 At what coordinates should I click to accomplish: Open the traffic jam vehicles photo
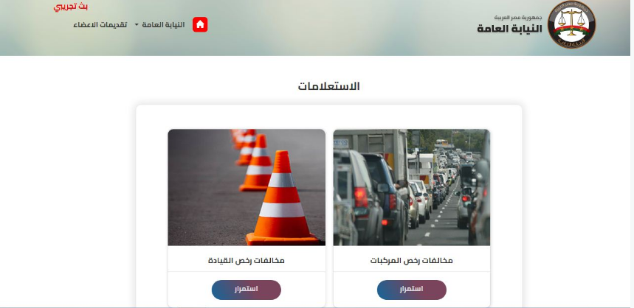tap(412, 187)
